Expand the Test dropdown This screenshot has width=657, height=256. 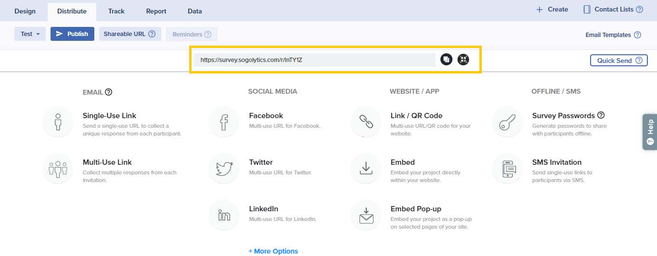(x=30, y=34)
